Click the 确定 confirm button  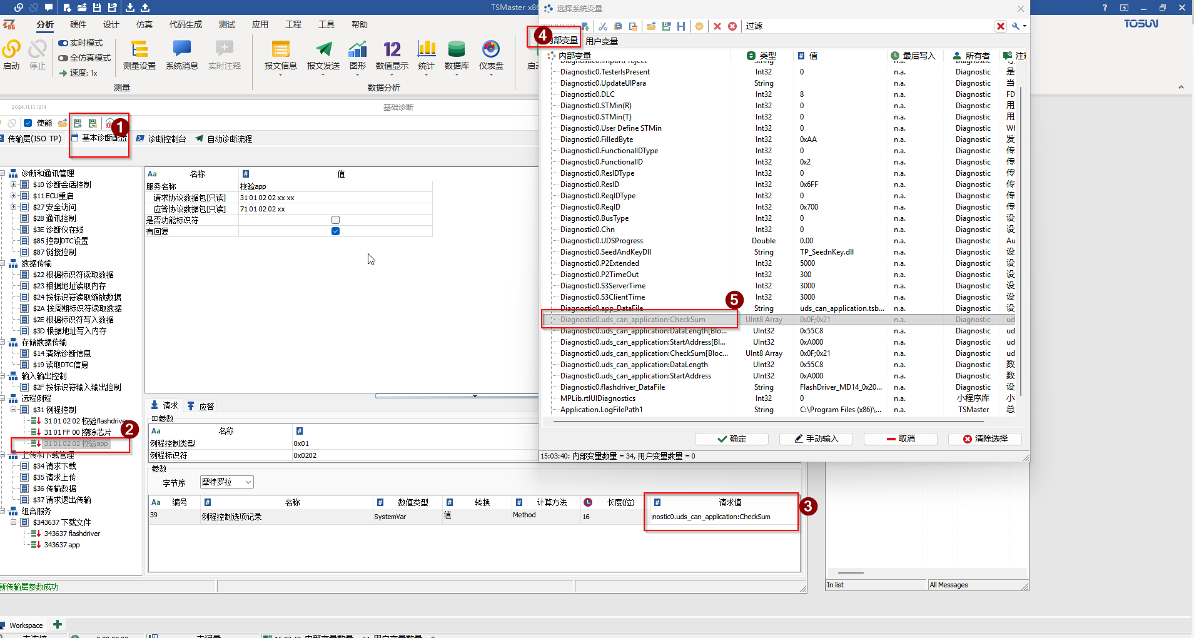click(x=731, y=439)
